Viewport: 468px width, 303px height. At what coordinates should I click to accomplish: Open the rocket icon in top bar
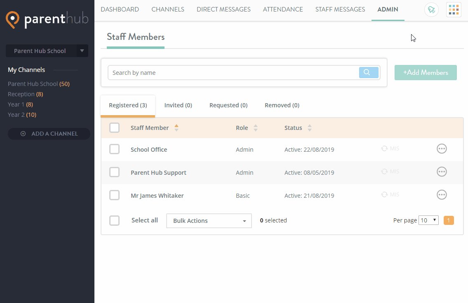pos(431,10)
